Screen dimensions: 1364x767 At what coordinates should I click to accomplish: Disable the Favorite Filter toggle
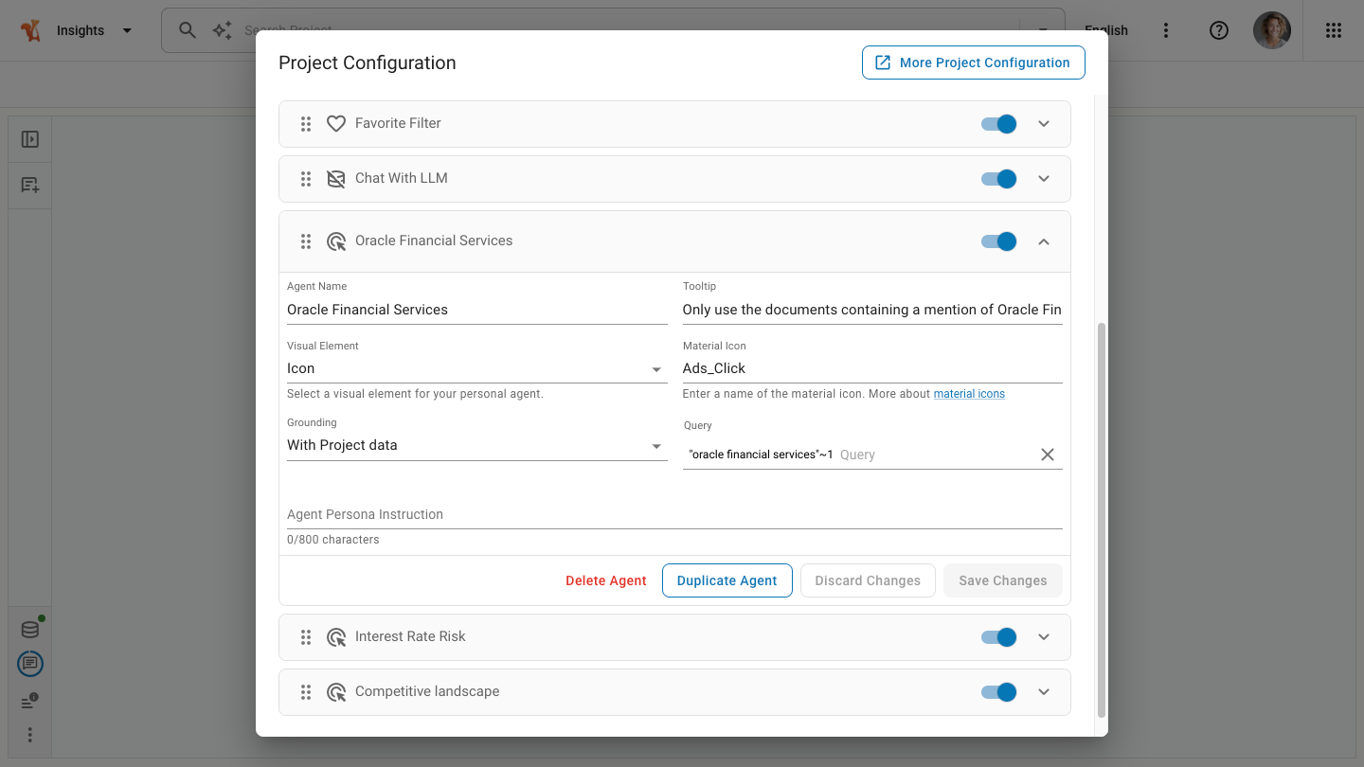(x=999, y=124)
